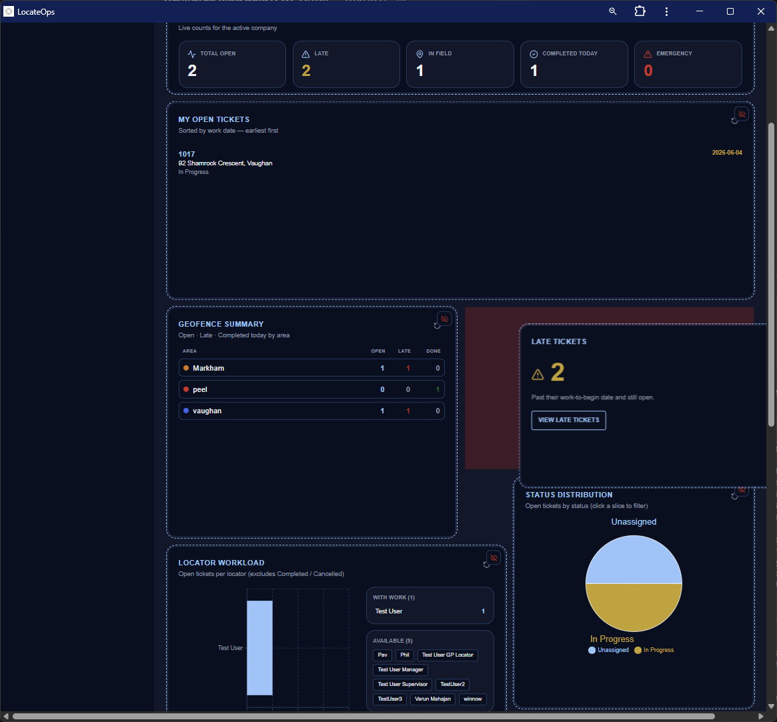The width and height of the screenshot is (777, 722).
Task: Click the blue dot beside vaughan
Action: 186,411
